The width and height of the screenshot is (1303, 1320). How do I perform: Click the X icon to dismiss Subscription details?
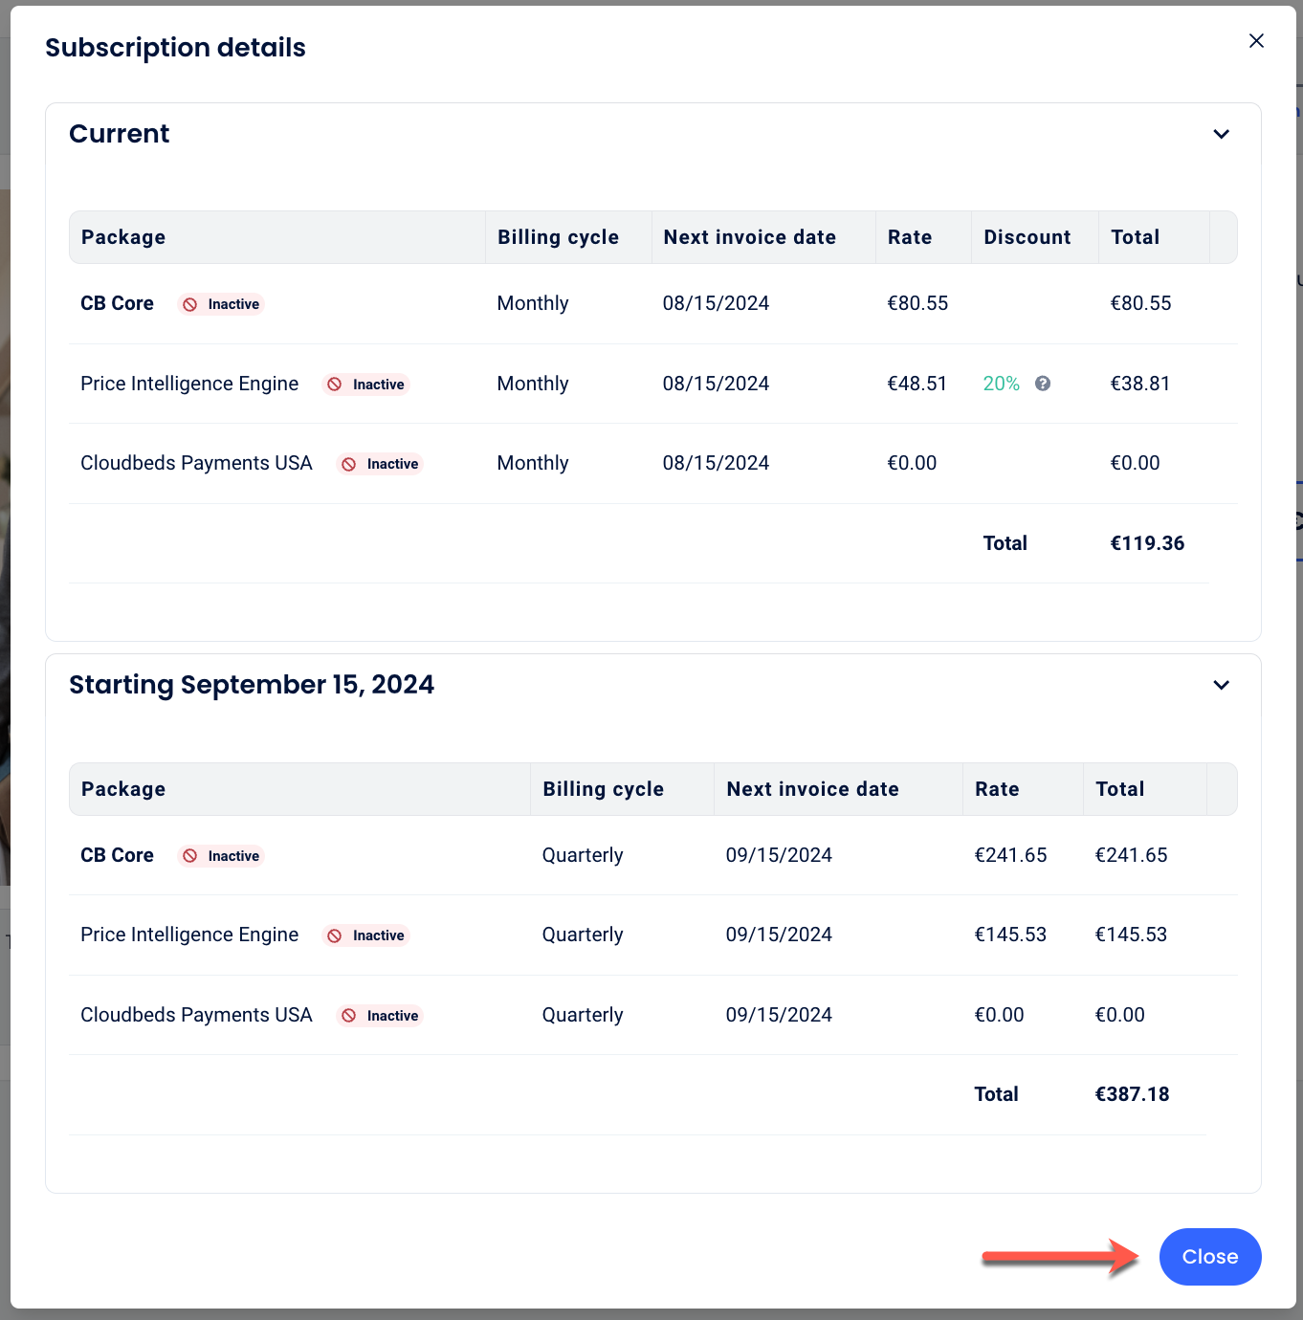[1256, 40]
